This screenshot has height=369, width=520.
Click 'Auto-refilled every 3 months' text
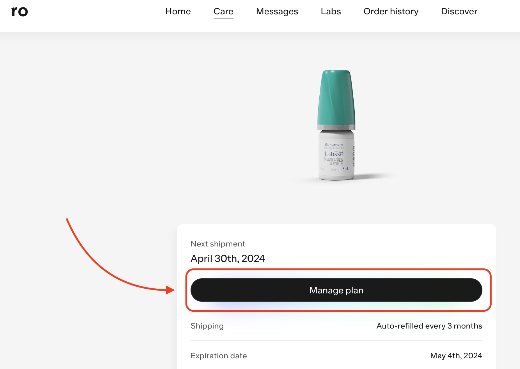(429, 326)
